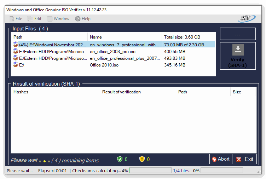
Task: Click the 1/4 files... 0% status text
Action: (x=186, y=171)
